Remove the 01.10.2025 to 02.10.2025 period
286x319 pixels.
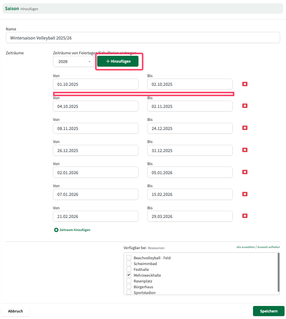coord(245,84)
